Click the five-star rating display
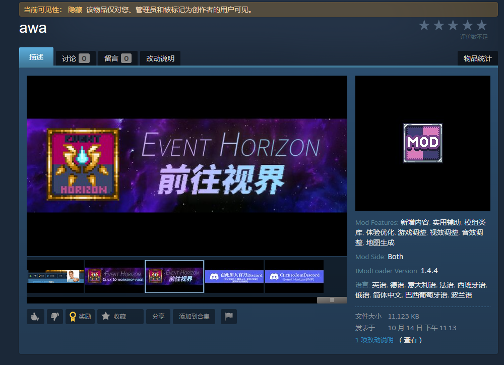The width and height of the screenshot is (504, 365). (453, 25)
